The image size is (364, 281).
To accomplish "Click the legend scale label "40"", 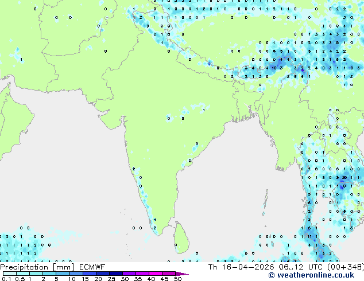I will coord(151,279).
